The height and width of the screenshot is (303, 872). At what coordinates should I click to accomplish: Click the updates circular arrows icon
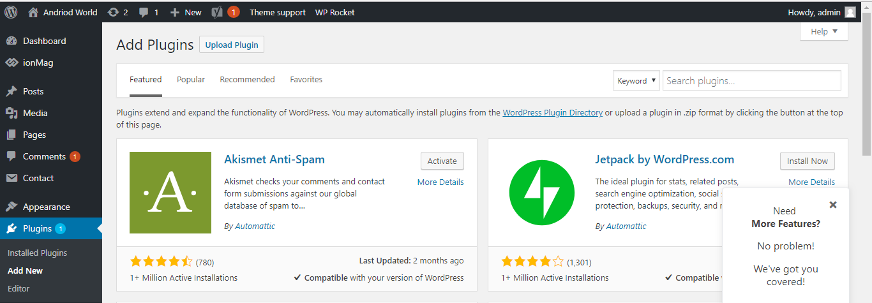pyautogui.click(x=113, y=11)
